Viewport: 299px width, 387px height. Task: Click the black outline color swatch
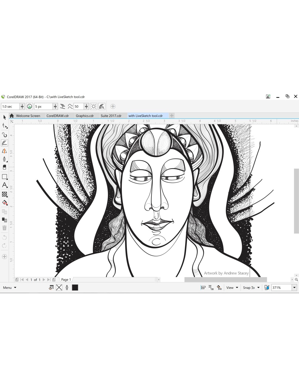click(75, 288)
